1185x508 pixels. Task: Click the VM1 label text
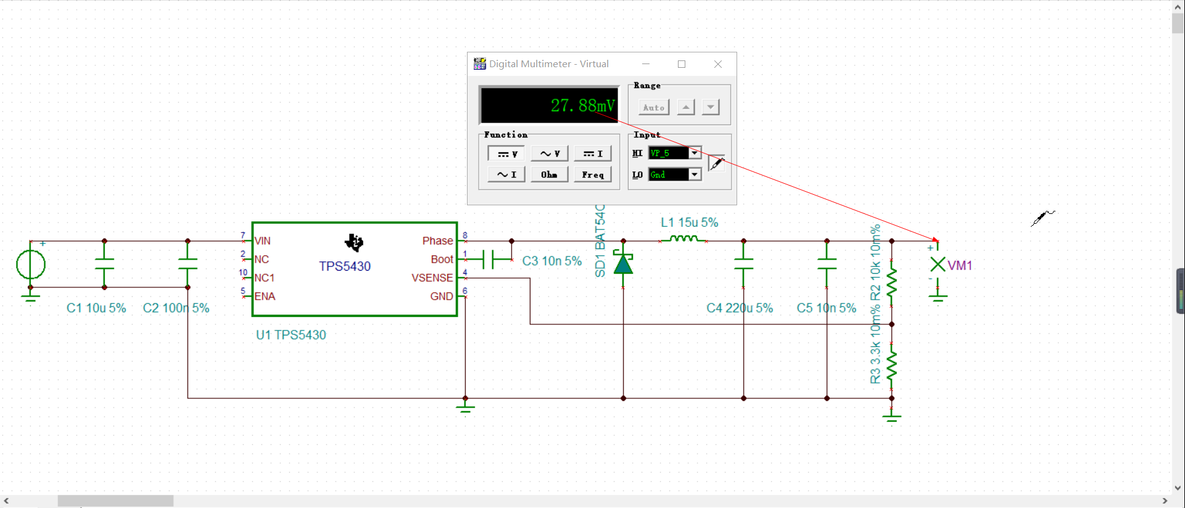(x=960, y=266)
